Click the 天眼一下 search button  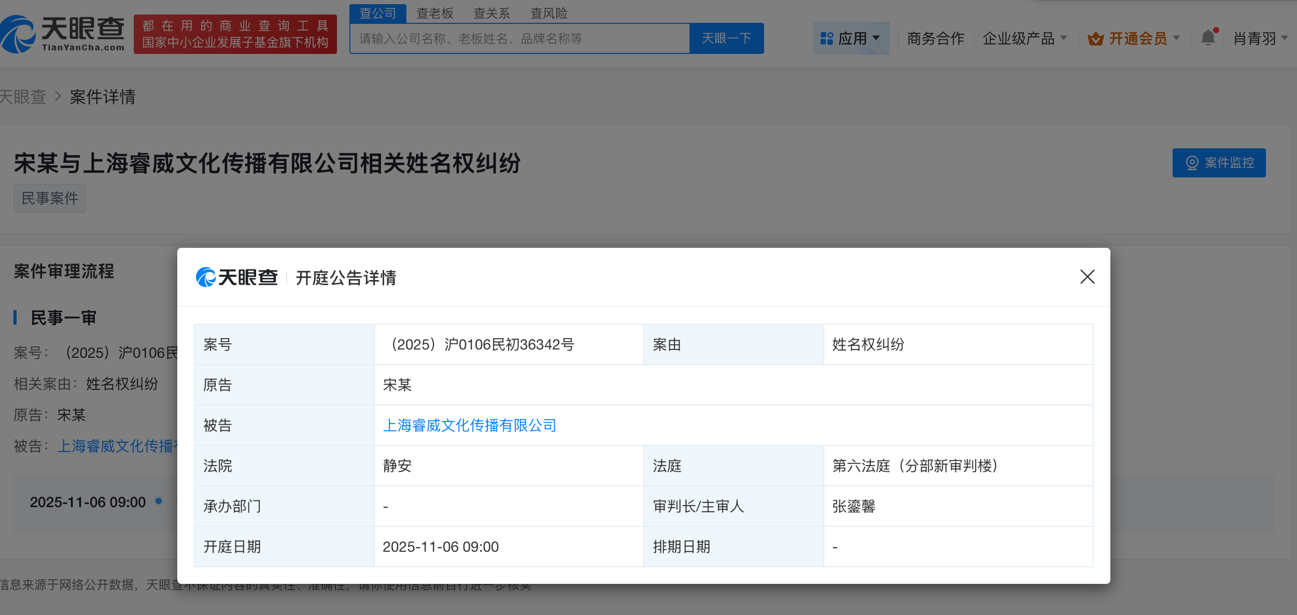point(726,38)
